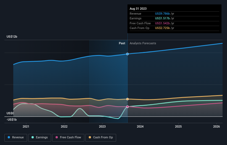Click the 2023 x-axis label

click(102, 127)
